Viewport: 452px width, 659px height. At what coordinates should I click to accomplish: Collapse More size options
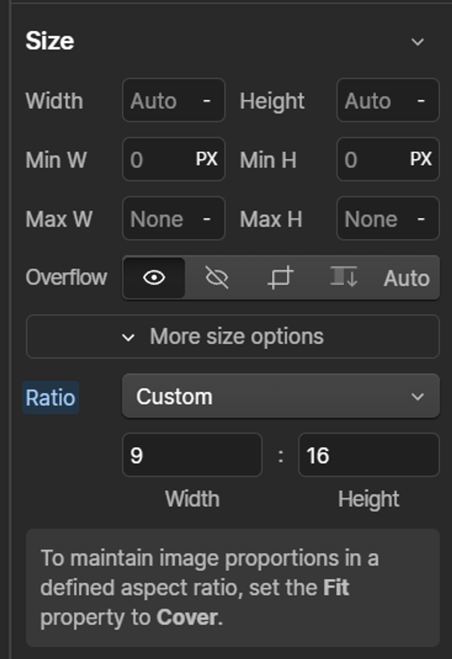coord(233,336)
